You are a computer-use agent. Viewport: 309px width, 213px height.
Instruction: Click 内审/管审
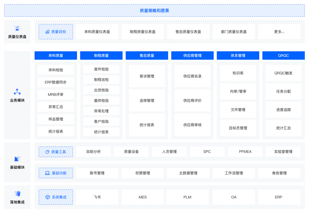(238, 91)
